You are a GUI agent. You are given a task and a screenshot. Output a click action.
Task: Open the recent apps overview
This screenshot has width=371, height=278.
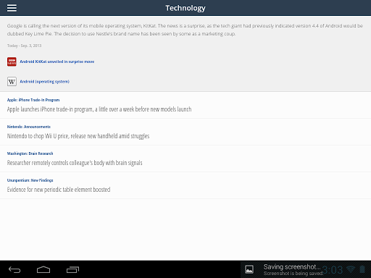(x=72, y=269)
